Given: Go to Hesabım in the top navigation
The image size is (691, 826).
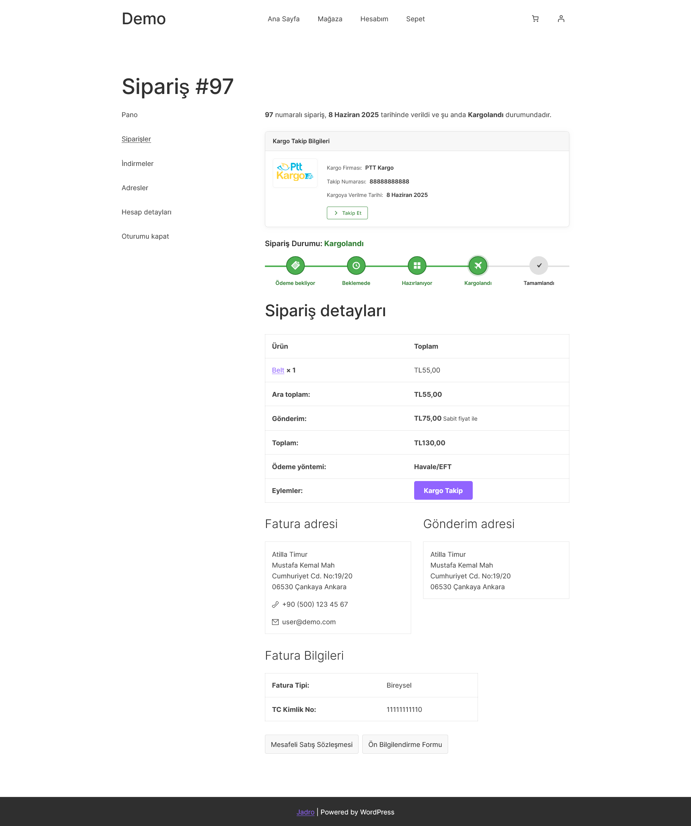Looking at the screenshot, I should tap(374, 19).
